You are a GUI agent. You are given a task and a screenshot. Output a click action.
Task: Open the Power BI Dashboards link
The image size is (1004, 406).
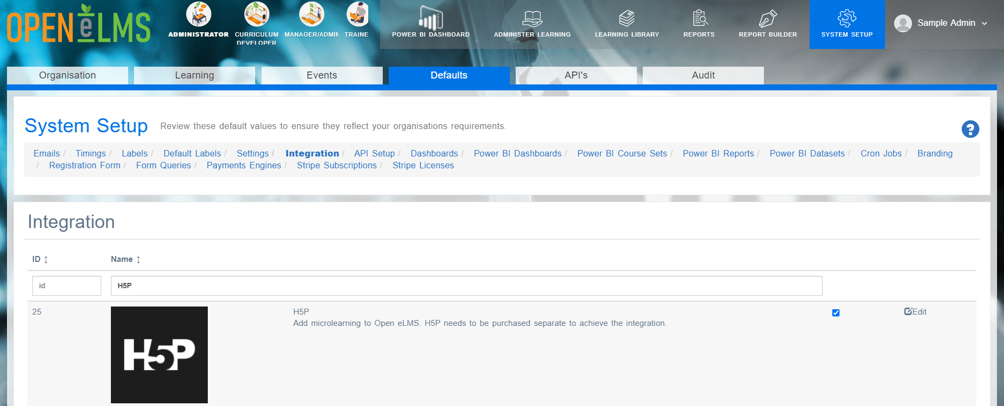point(517,154)
